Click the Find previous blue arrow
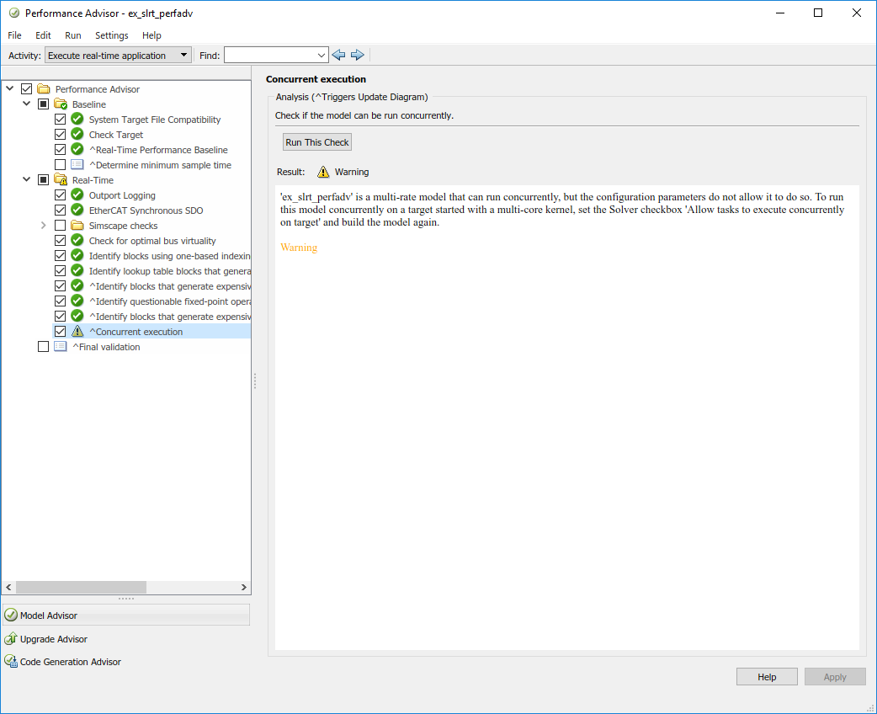 pyautogui.click(x=338, y=55)
